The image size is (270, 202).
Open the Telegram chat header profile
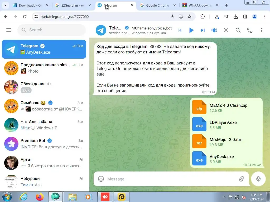(112, 30)
